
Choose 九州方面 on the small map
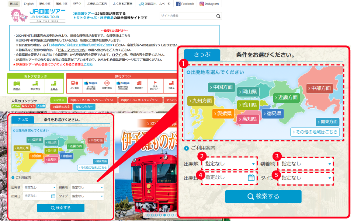point(22,148)
